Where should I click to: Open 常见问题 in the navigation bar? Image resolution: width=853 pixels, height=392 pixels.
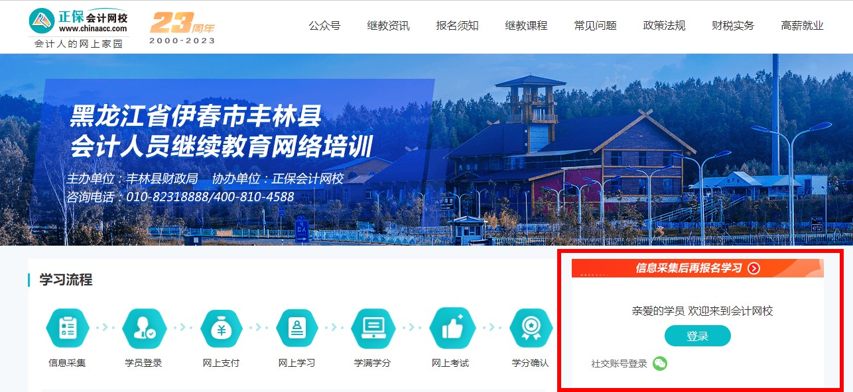tap(595, 26)
